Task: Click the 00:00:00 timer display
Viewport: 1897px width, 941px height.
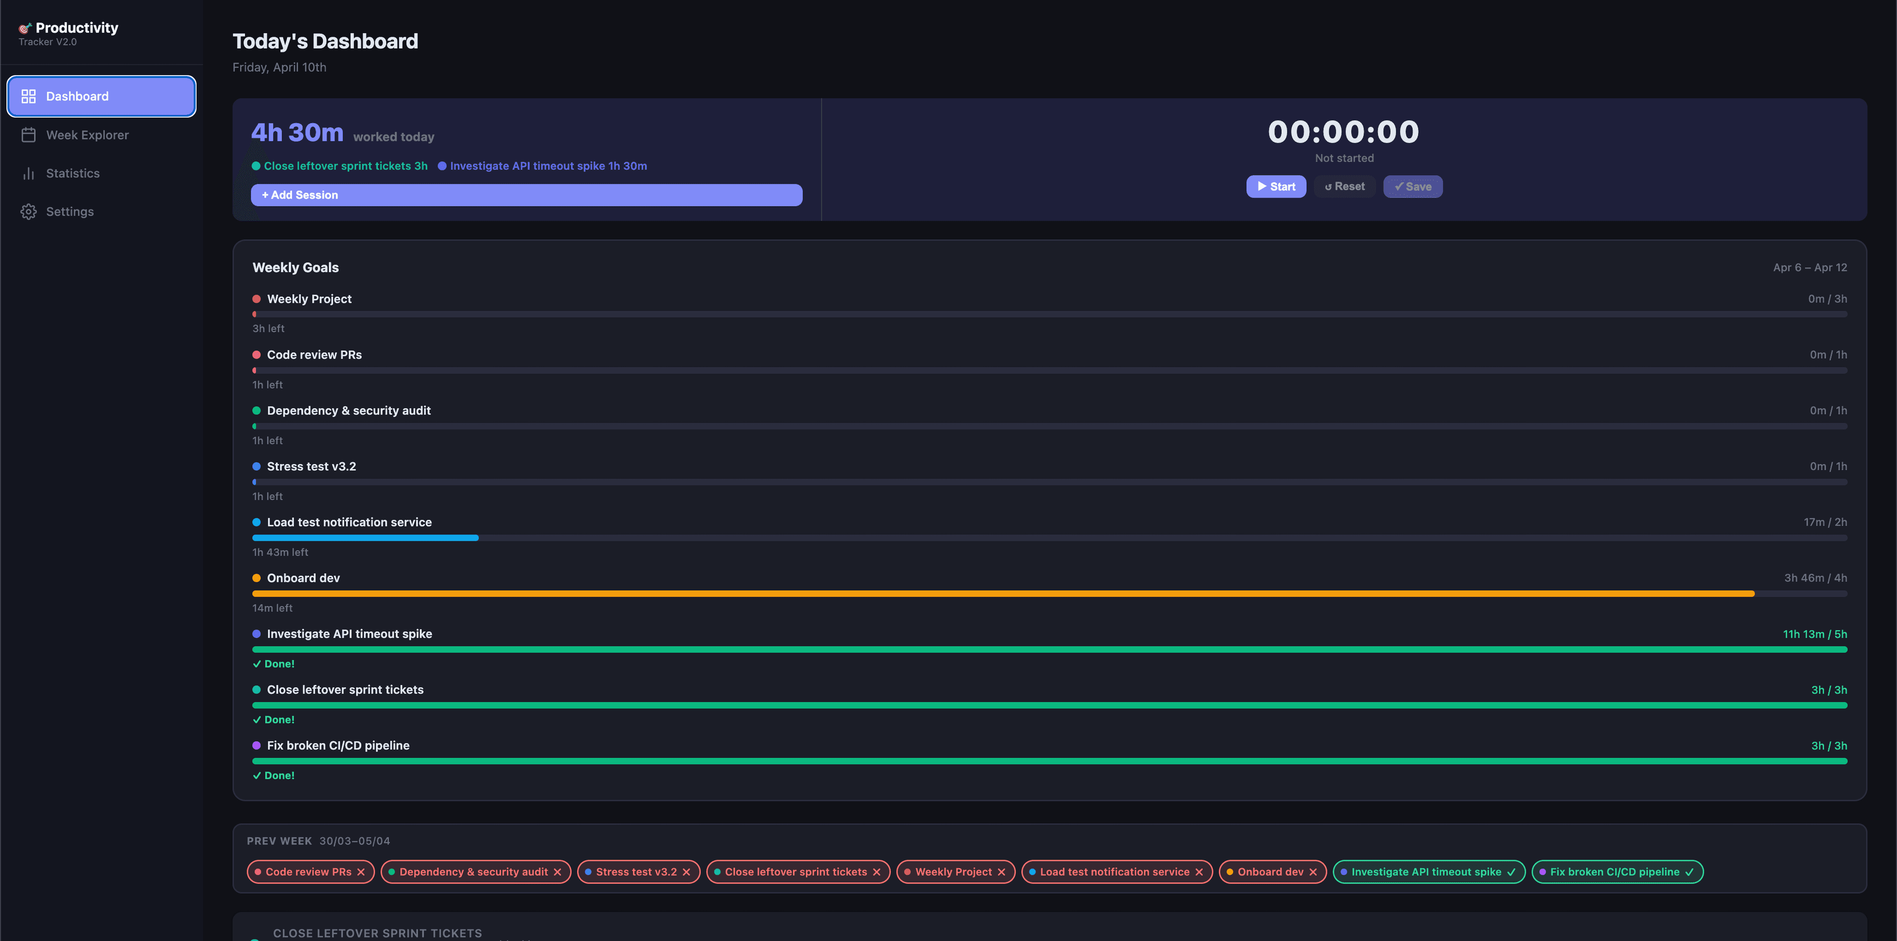Action: coord(1344,132)
